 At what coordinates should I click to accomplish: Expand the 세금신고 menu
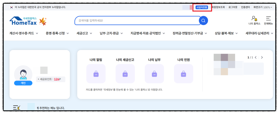pos(84,33)
